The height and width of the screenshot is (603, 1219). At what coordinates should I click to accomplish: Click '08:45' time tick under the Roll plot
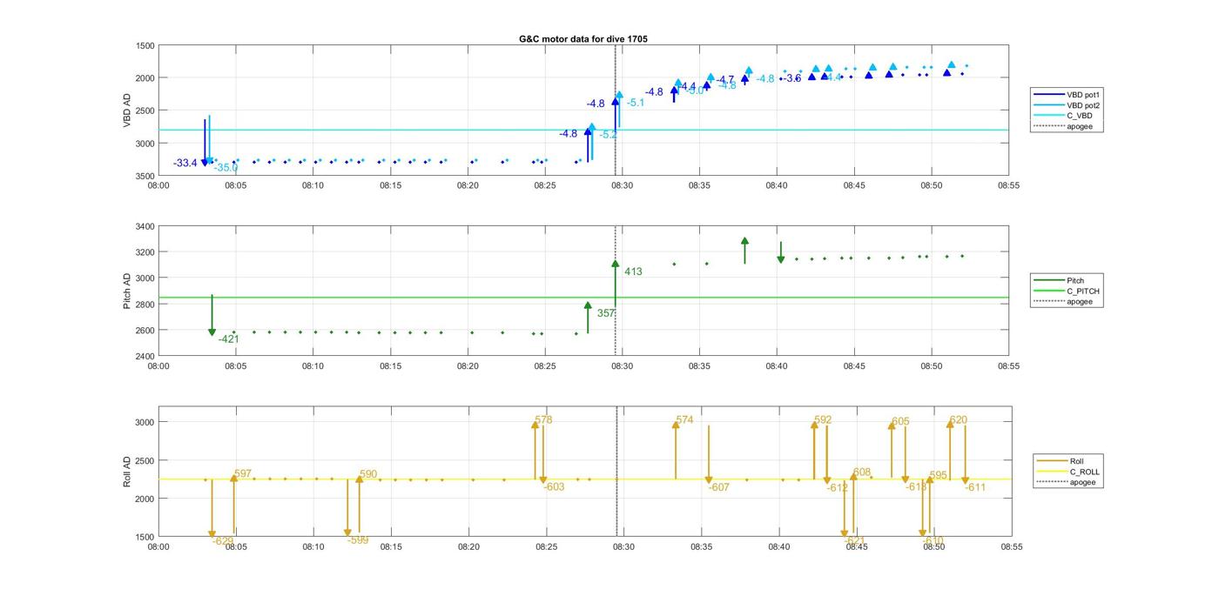coord(857,547)
